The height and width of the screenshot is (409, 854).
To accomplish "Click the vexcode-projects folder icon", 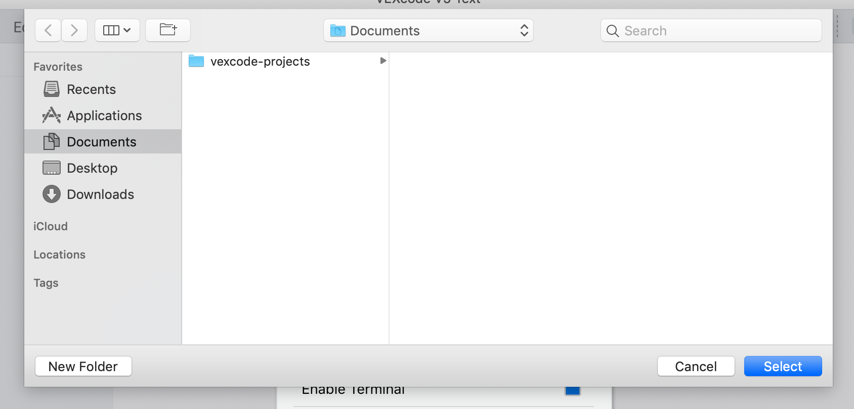I will click(196, 62).
